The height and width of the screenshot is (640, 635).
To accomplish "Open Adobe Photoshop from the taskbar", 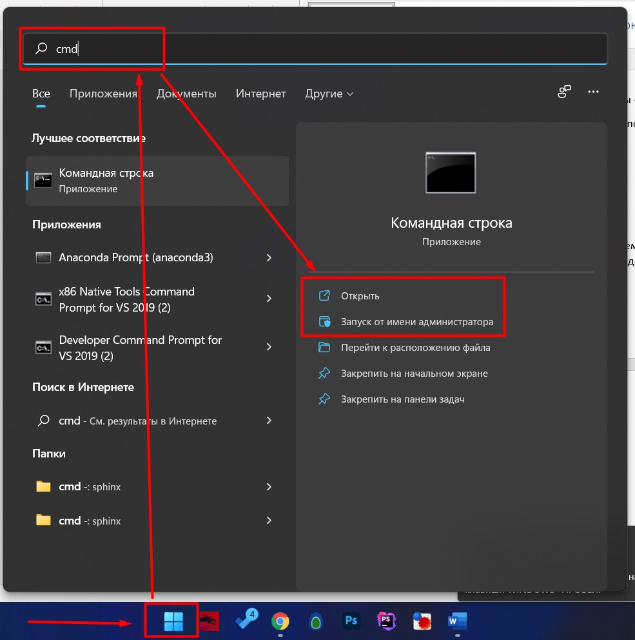I will [351, 621].
